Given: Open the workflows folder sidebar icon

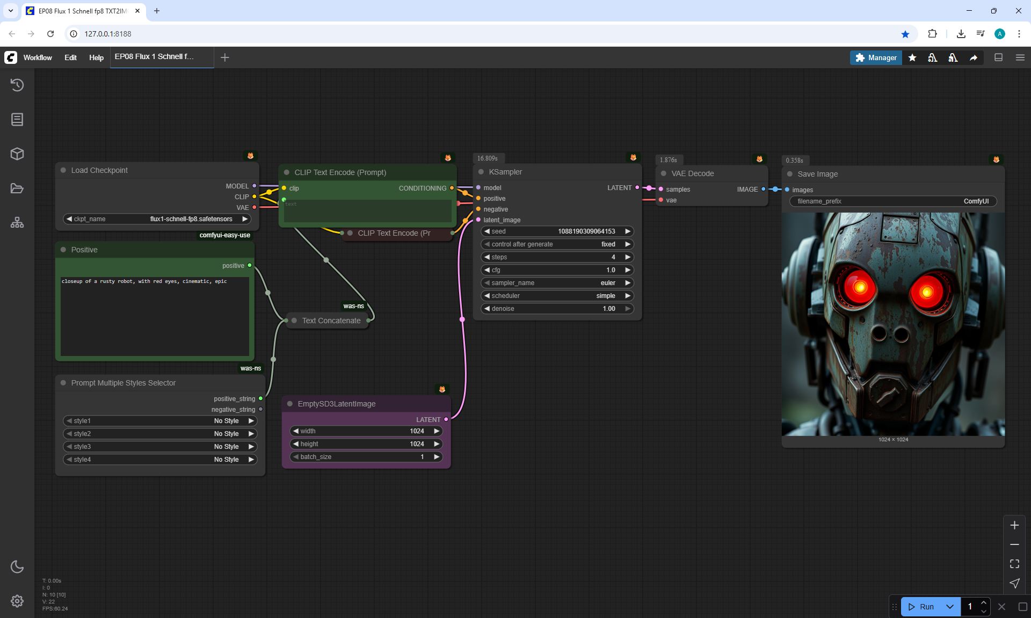Looking at the screenshot, I should coord(17,188).
